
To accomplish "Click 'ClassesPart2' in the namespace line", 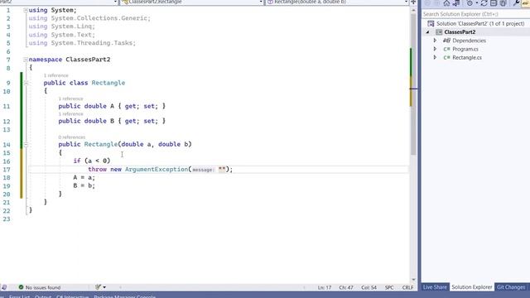I will pyautogui.click(x=88, y=60).
